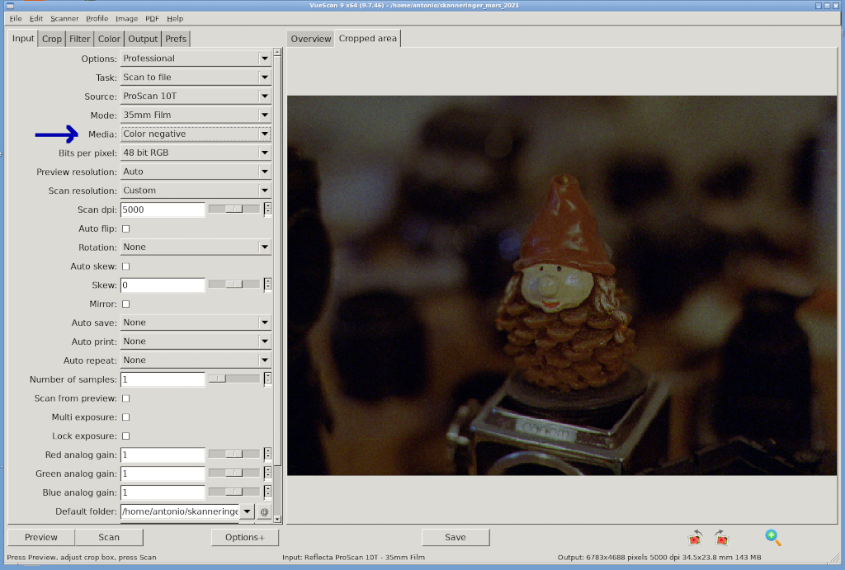The height and width of the screenshot is (570, 845).
Task: Click the Save button
Action: click(x=456, y=537)
